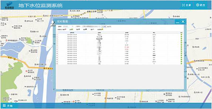Click the green status icon in first row

click(181, 34)
